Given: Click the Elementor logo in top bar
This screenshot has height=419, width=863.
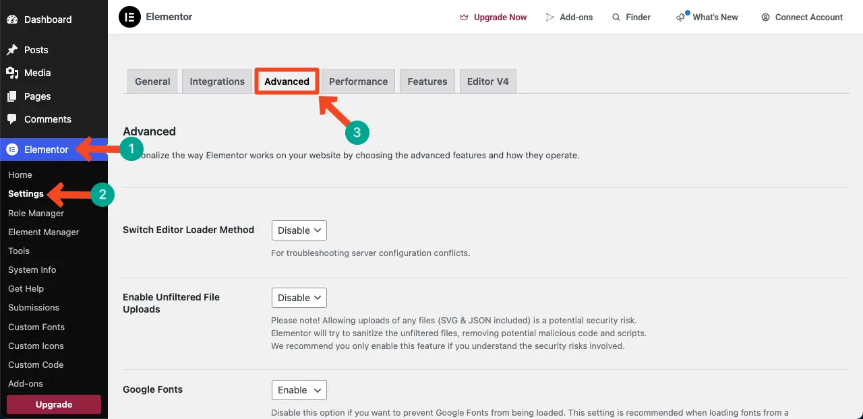Looking at the screenshot, I should coord(129,17).
